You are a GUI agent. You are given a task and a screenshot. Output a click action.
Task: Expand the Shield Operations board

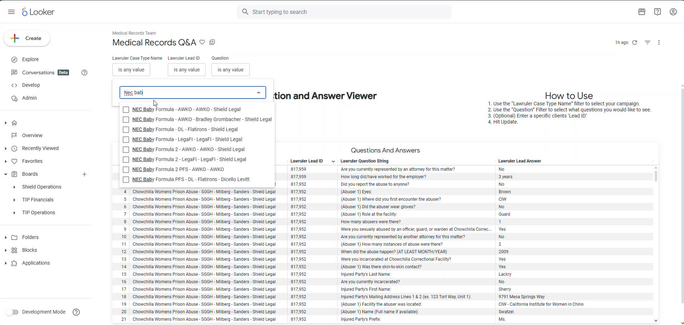14,187
